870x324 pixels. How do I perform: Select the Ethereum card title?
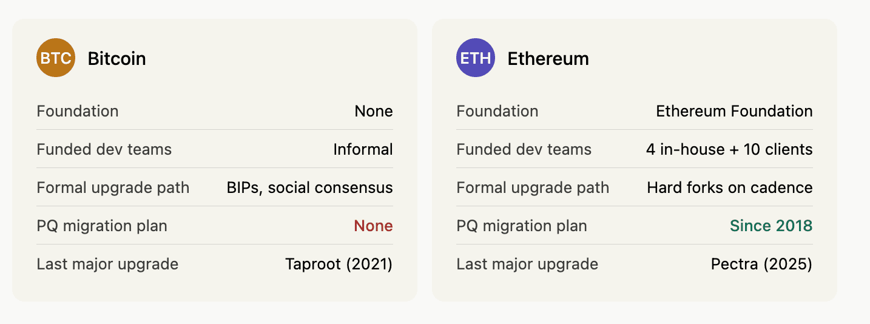click(548, 58)
